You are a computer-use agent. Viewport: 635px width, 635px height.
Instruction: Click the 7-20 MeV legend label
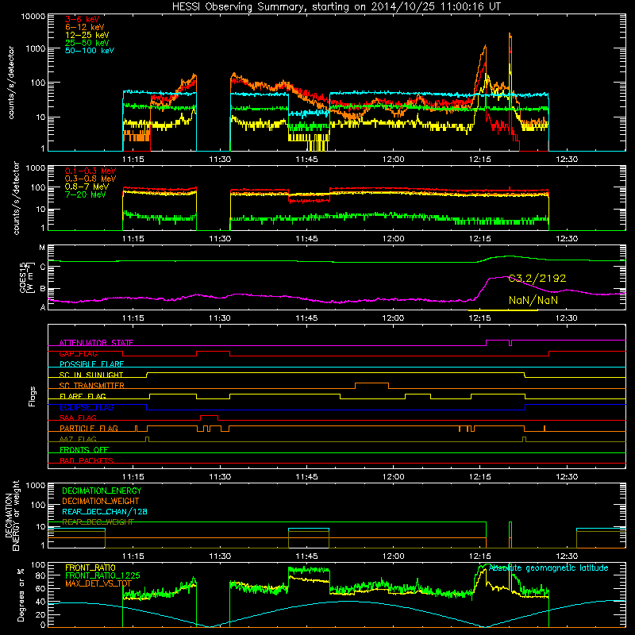click(x=86, y=194)
